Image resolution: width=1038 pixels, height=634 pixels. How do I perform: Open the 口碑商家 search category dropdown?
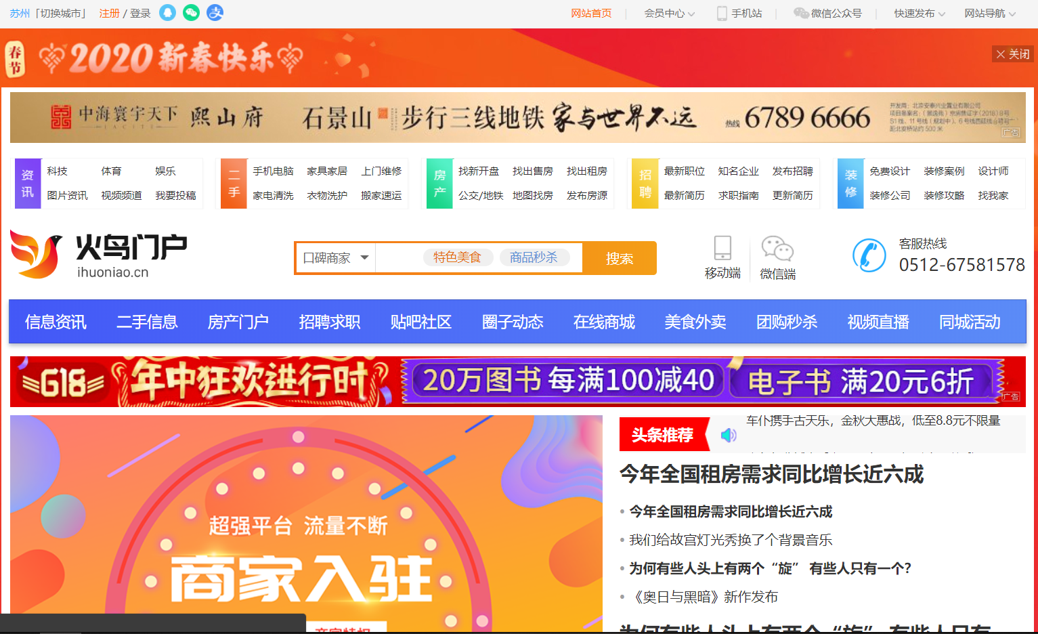pyautogui.click(x=336, y=258)
